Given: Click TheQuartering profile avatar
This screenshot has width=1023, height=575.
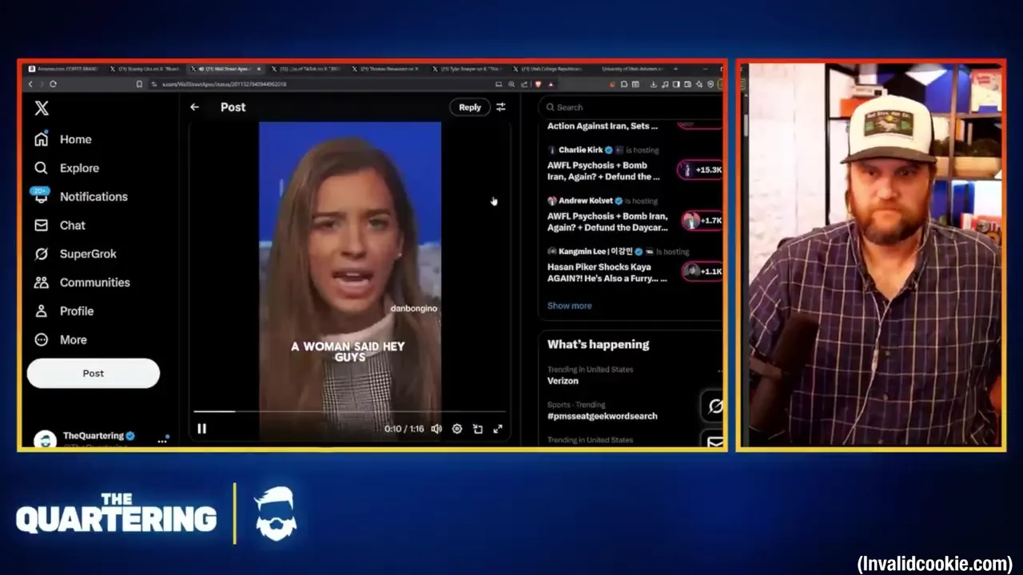Looking at the screenshot, I should (x=46, y=439).
